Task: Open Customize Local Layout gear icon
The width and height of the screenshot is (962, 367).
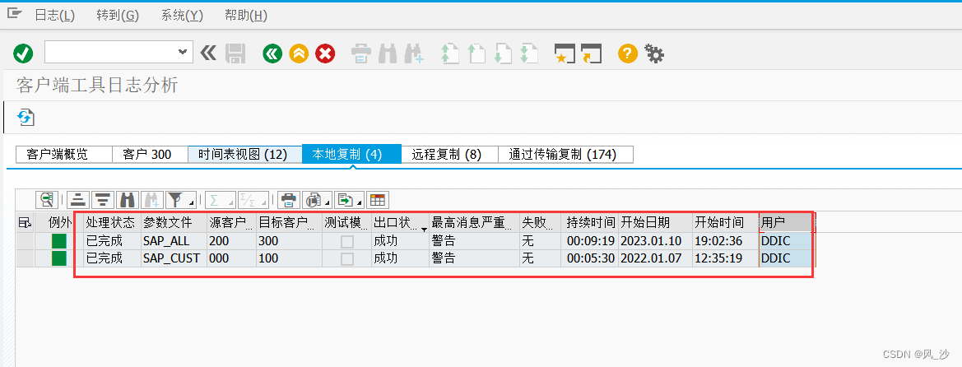Action: coord(654,54)
